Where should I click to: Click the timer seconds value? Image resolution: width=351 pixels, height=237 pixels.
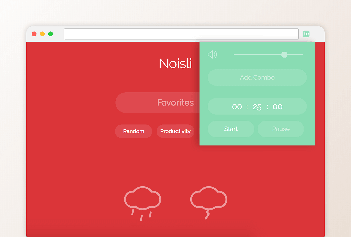click(278, 107)
